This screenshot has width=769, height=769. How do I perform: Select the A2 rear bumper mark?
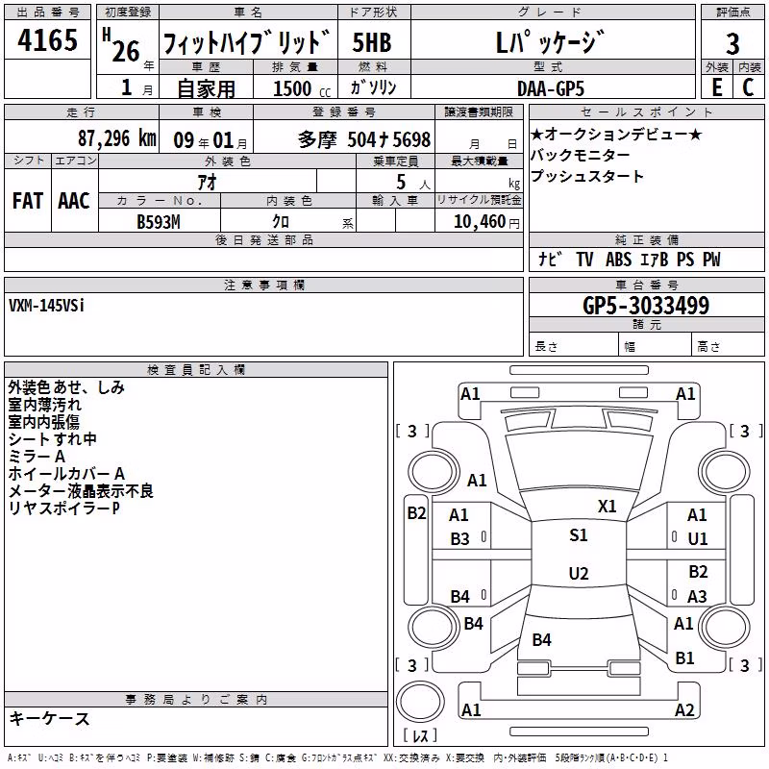tap(684, 709)
